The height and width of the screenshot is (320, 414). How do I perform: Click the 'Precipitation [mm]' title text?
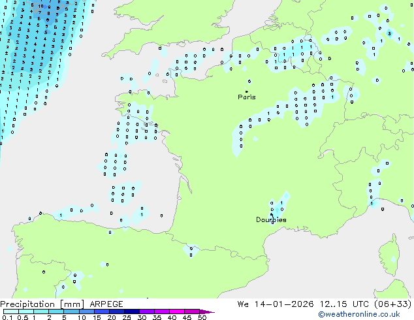pyautogui.click(x=42, y=304)
